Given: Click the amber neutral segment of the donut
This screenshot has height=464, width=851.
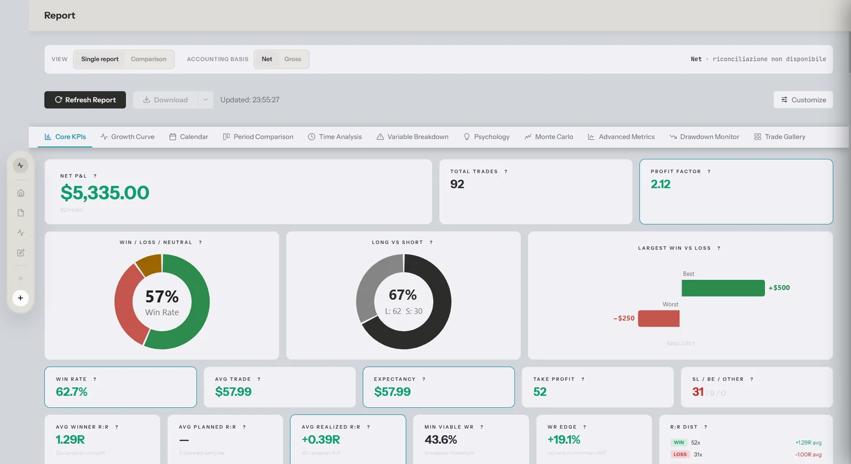Looking at the screenshot, I should (x=150, y=264).
